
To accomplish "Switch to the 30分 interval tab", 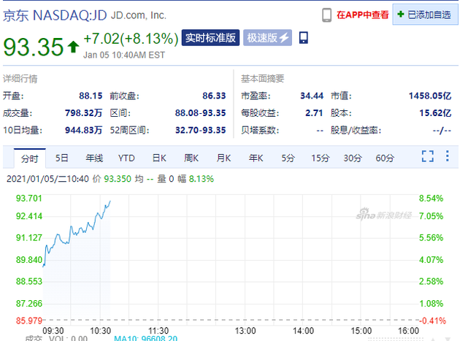I will click(x=353, y=158).
